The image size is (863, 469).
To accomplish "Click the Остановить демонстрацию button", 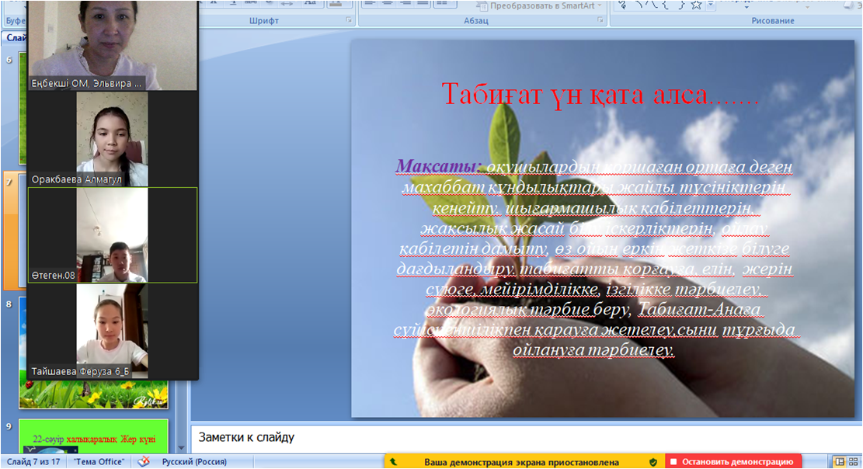I will click(738, 462).
